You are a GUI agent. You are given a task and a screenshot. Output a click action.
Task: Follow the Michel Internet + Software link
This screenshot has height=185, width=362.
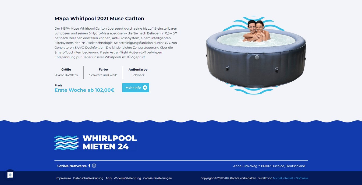pos(290,178)
